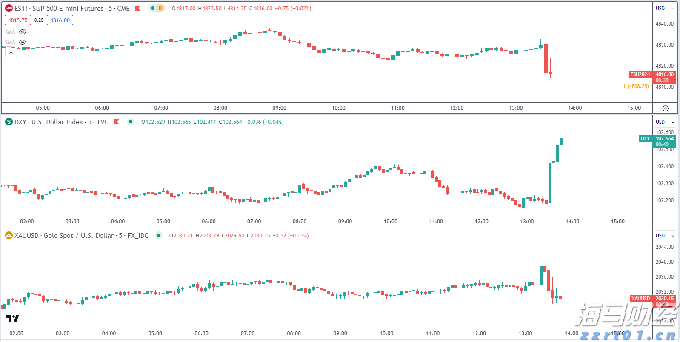Click the DXY dollar symbol logo icon
The height and width of the screenshot is (342, 680).
[x=9, y=122]
